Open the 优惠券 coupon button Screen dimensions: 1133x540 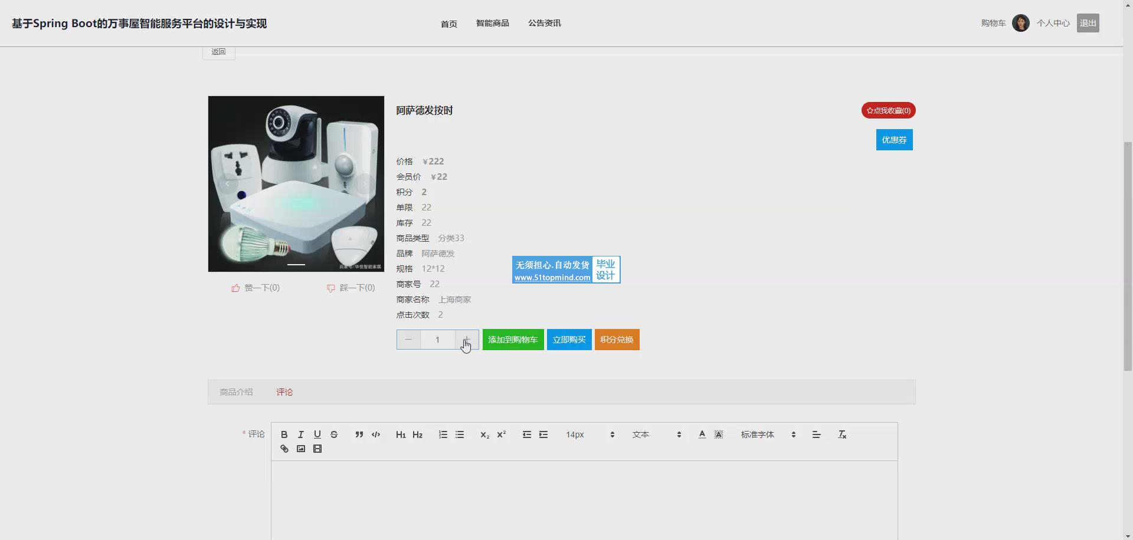click(894, 140)
